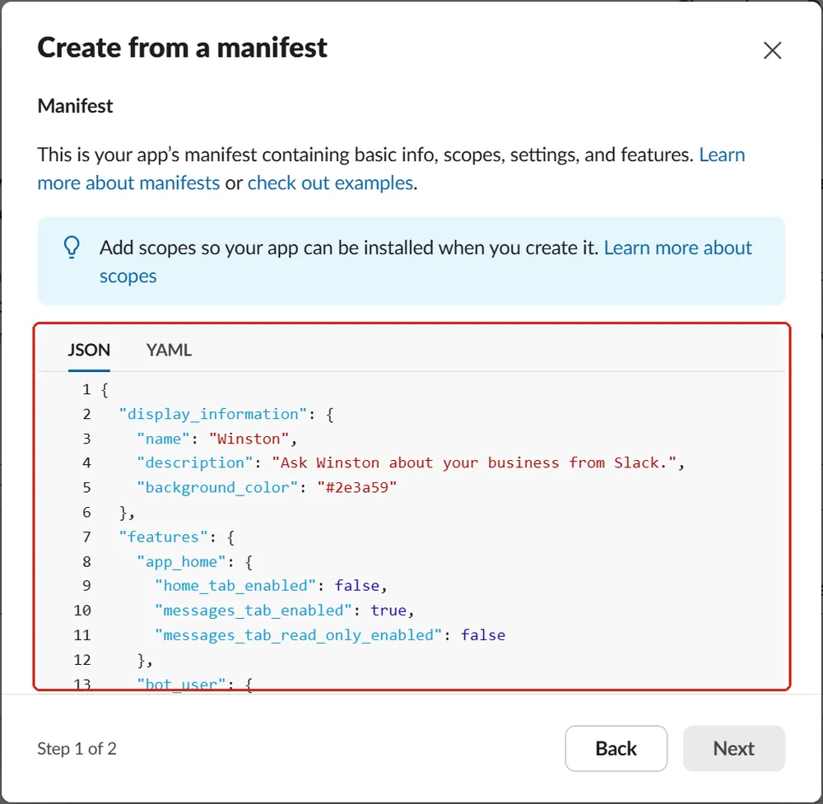Screen dimensions: 823x804
Task: Click the Back button
Action: (616, 748)
